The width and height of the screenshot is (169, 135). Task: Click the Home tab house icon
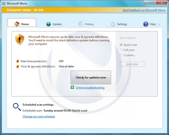(x=17, y=24)
